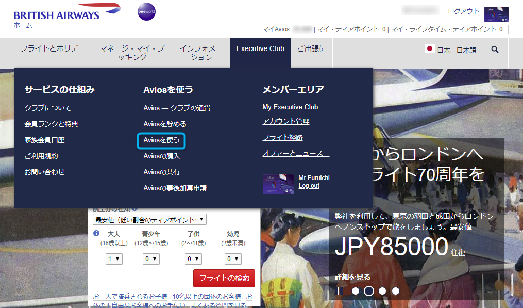
Task: Open 会員ランクと特典 link
Action: pyautogui.click(x=51, y=124)
